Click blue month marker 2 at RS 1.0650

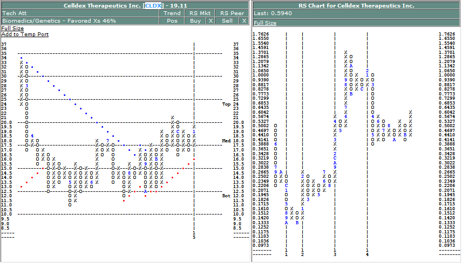coord(367,71)
